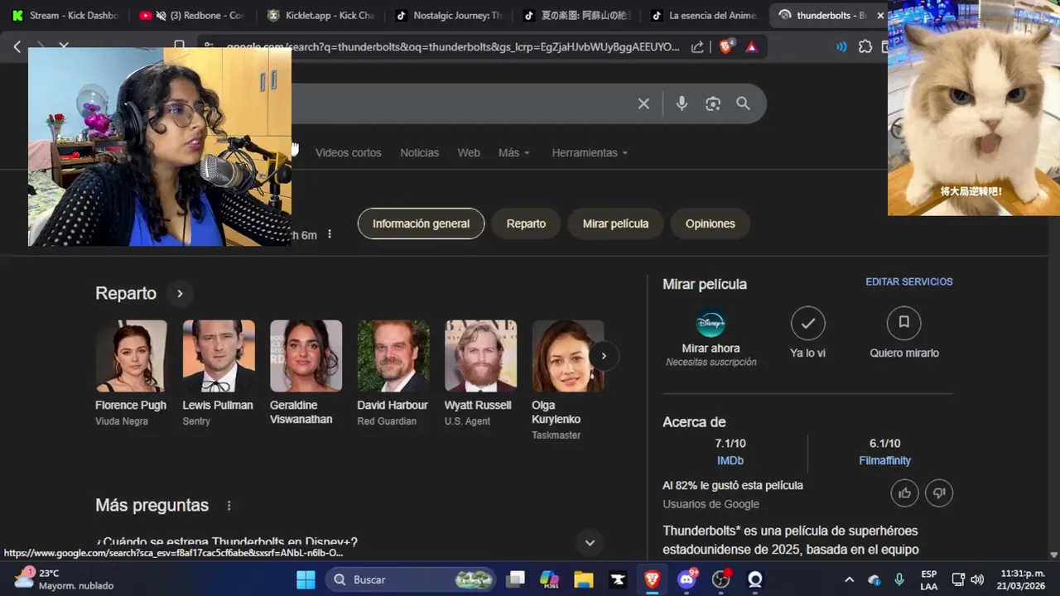This screenshot has height=596, width=1060.
Task: Click the Brave browser taskbar icon
Action: tap(652, 579)
